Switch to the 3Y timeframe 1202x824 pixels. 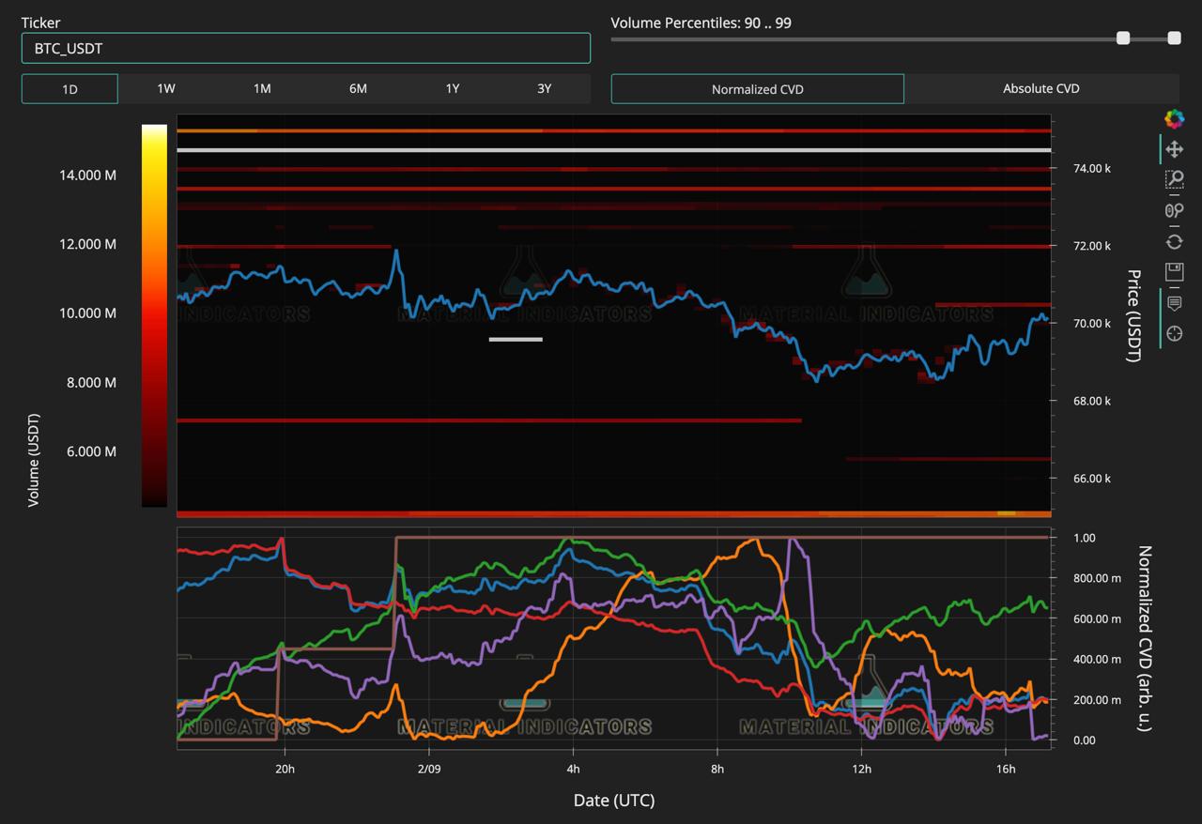coord(544,89)
